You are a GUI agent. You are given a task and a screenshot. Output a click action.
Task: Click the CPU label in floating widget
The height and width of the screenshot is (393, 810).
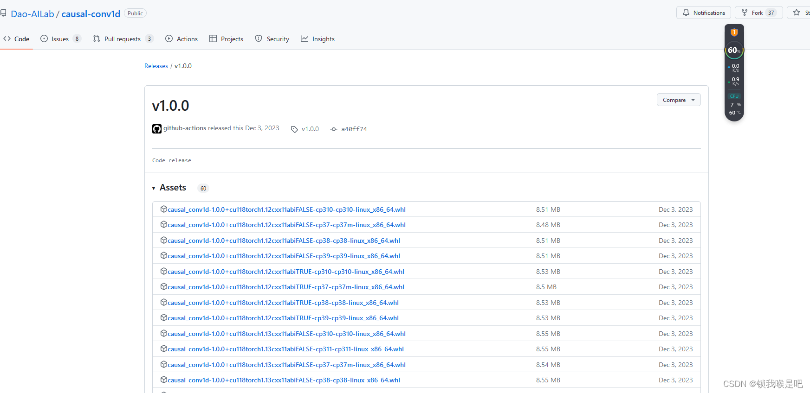click(734, 96)
